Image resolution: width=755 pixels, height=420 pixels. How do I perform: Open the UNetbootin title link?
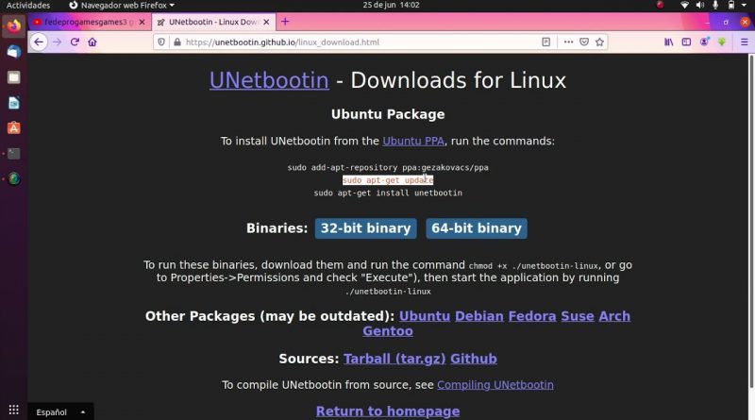pyautogui.click(x=269, y=80)
